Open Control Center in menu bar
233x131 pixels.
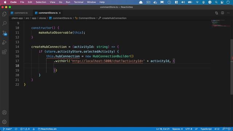pos(222,2)
